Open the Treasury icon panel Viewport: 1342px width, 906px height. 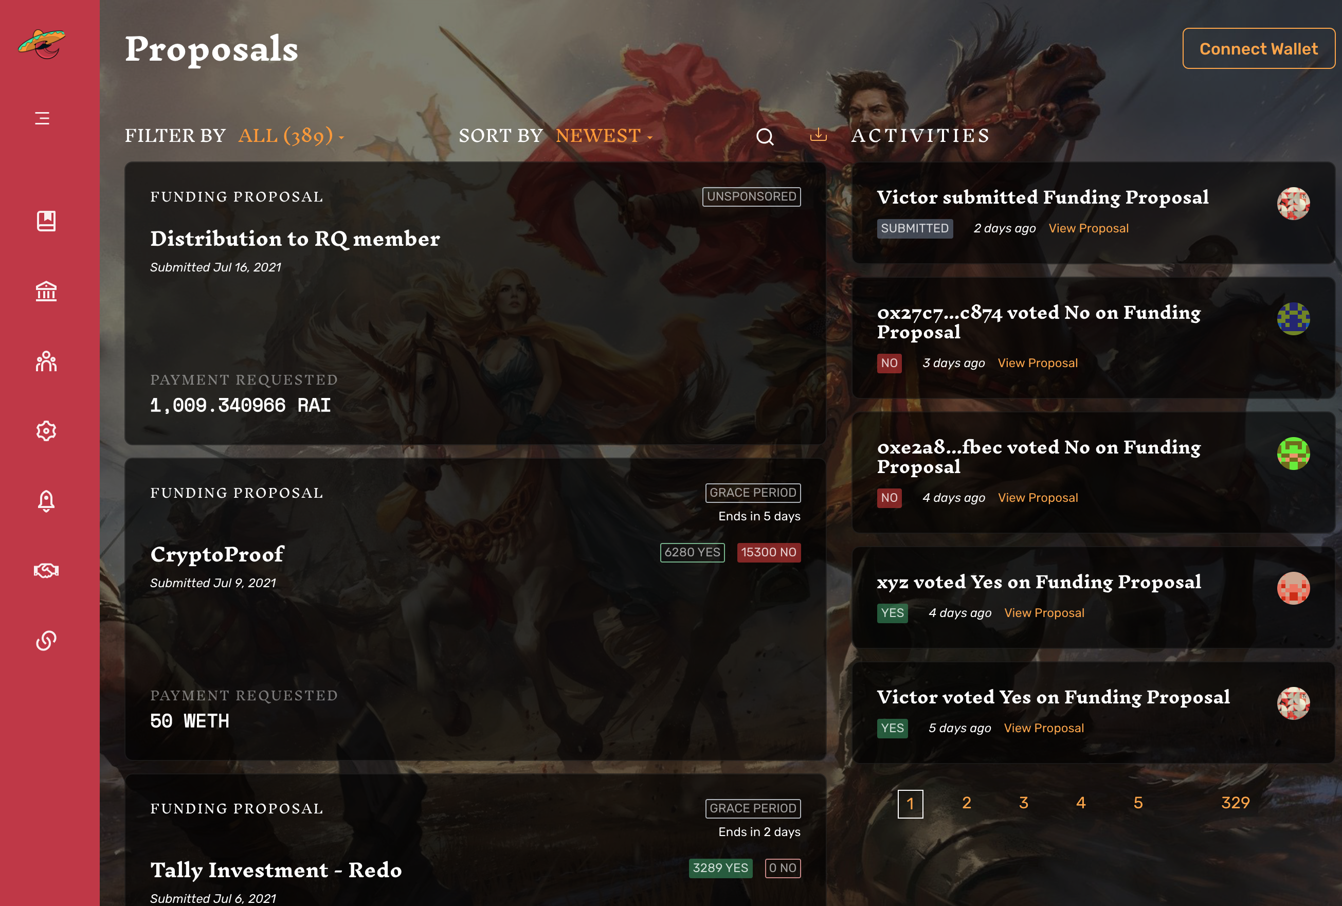coord(46,290)
